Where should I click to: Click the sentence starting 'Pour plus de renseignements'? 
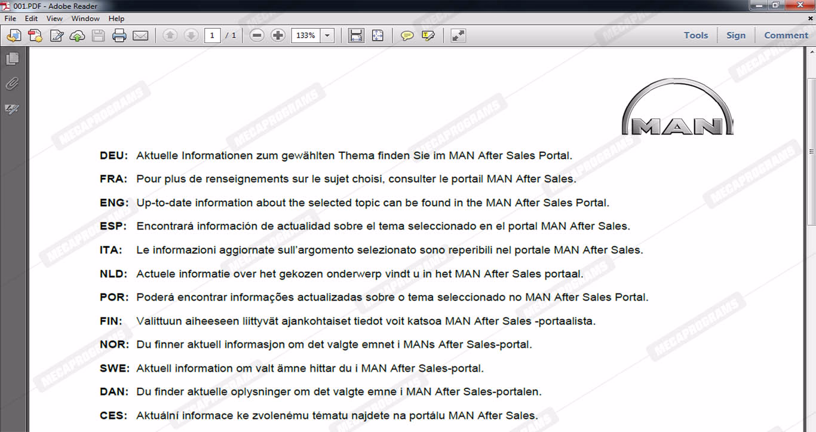point(356,179)
